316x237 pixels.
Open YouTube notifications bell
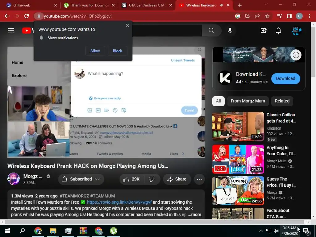(x=279, y=31)
